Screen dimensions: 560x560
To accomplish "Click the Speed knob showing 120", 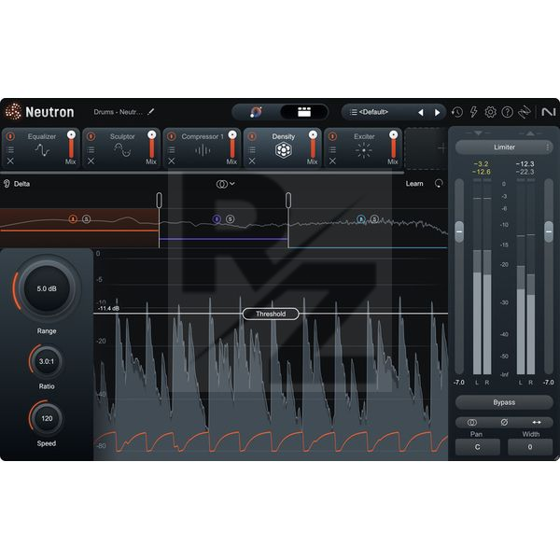I will [x=47, y=418].
